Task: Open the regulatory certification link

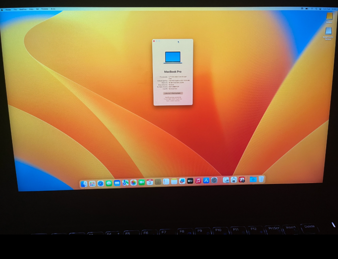Action: (173, 97)
